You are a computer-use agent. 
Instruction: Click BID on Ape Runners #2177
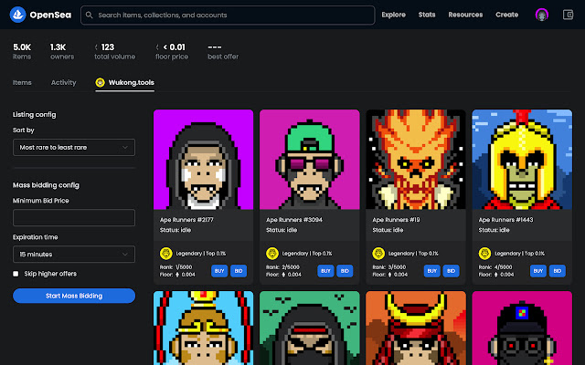point(239,271)
